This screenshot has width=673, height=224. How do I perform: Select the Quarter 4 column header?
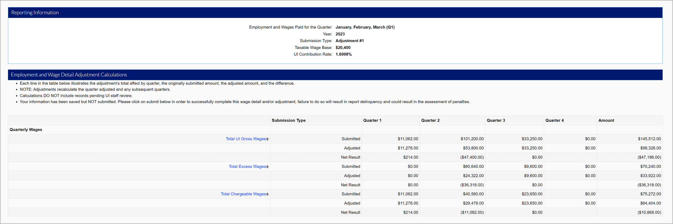[554, 120]
